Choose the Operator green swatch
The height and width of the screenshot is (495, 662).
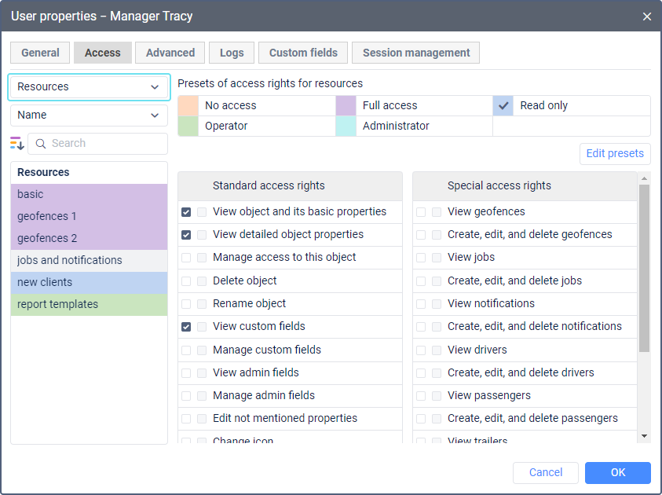(x=188, y=126)
